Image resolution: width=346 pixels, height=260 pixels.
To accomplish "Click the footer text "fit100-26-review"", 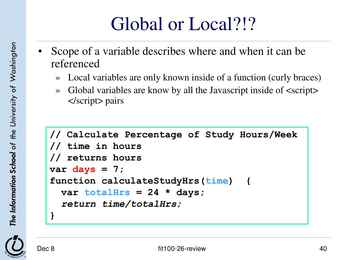I will tap(182, 248).
